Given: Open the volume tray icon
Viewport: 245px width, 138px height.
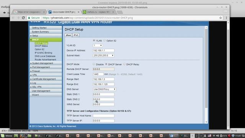Looking at the screenshot, I should (x=217, y=136).
